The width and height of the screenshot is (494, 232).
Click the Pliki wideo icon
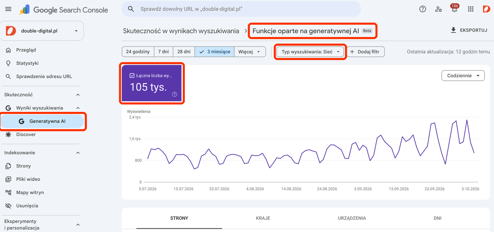click(8, 179)
